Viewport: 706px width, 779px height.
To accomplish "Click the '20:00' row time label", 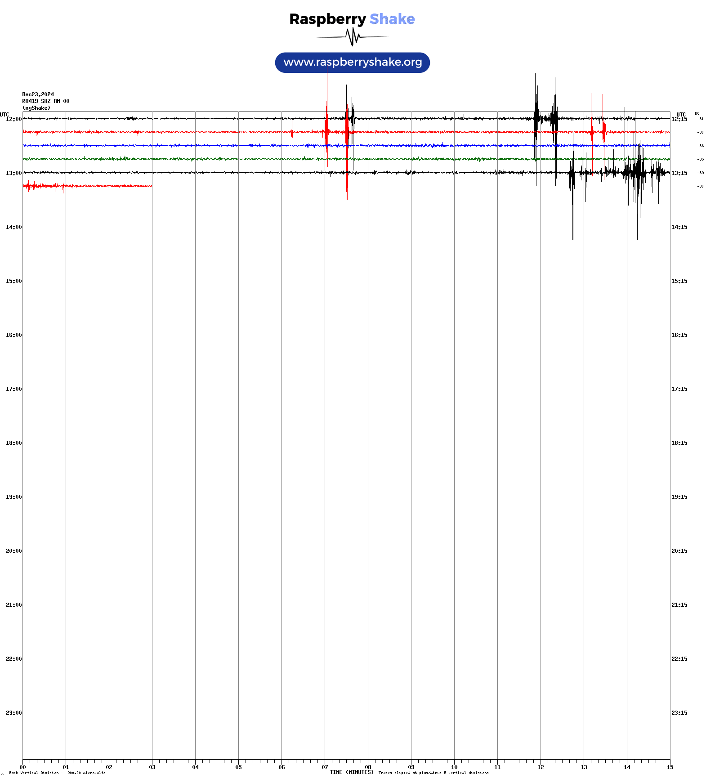I will pos(14,551).
